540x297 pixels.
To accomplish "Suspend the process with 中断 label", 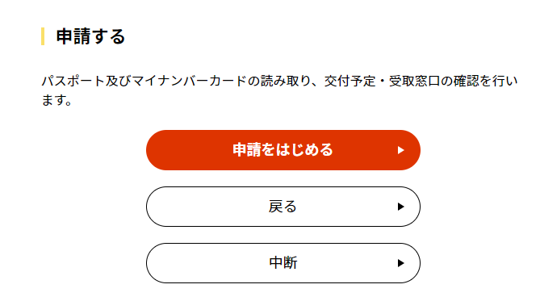I will [x=283, y=263].
